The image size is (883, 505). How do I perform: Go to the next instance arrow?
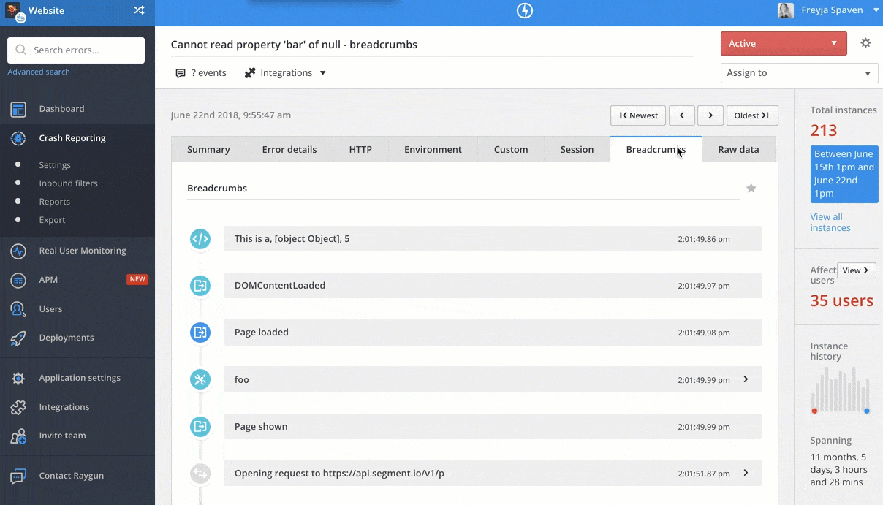point(710,115)
